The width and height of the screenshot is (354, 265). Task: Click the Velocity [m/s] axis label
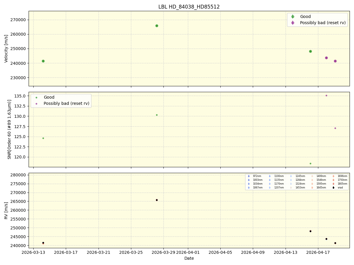pos(6,49)
